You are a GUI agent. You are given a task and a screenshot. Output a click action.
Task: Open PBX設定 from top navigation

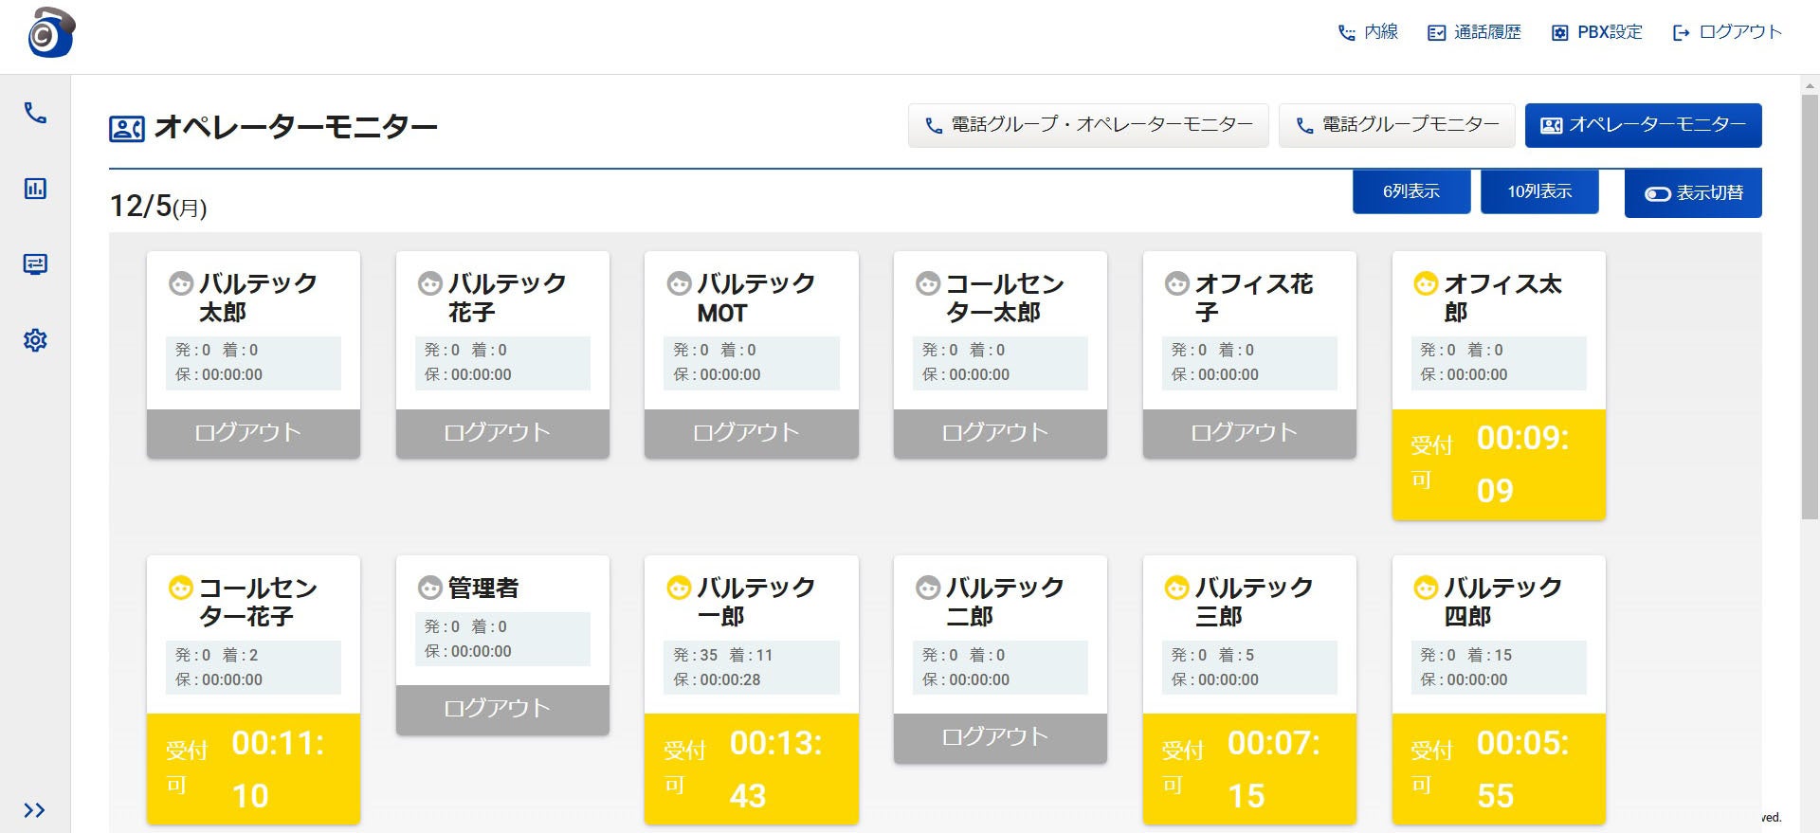[1596, 32]
